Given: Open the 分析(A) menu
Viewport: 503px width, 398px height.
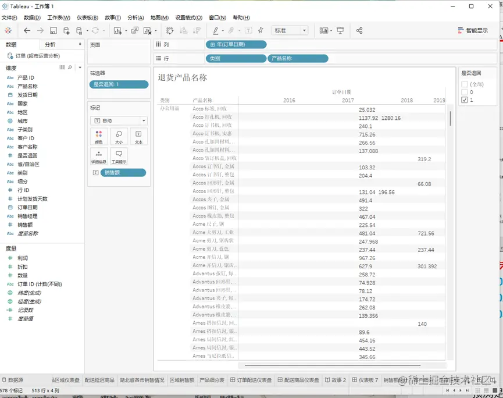Looking at the screenshot, I should (x=135, y=17).
